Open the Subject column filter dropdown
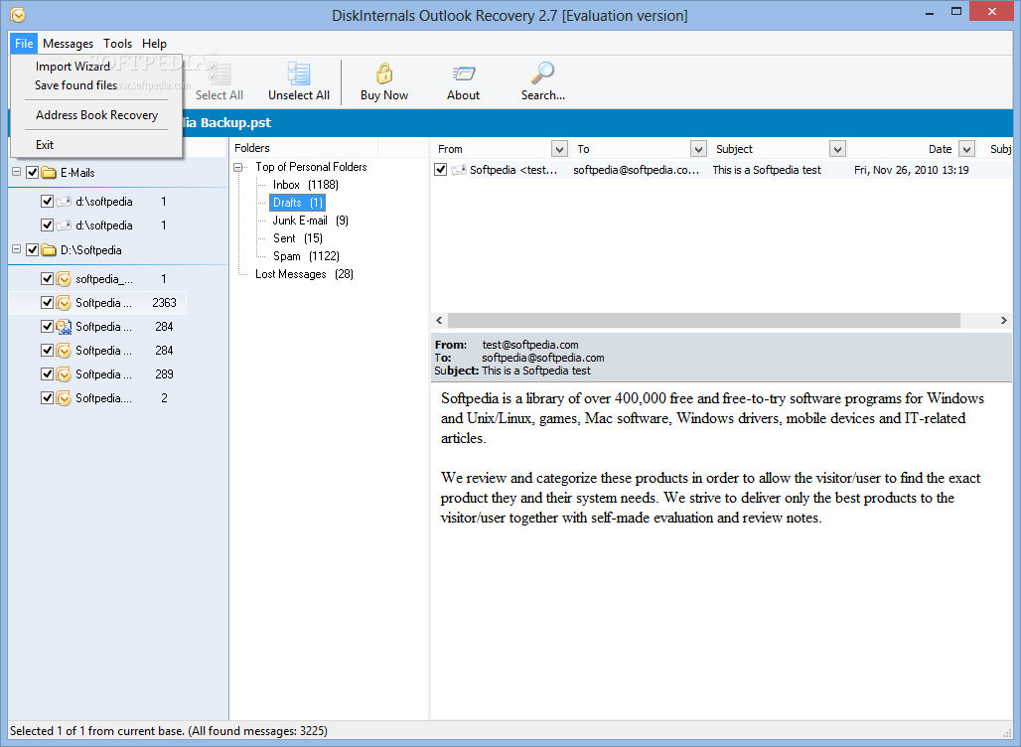 point(837,149)
